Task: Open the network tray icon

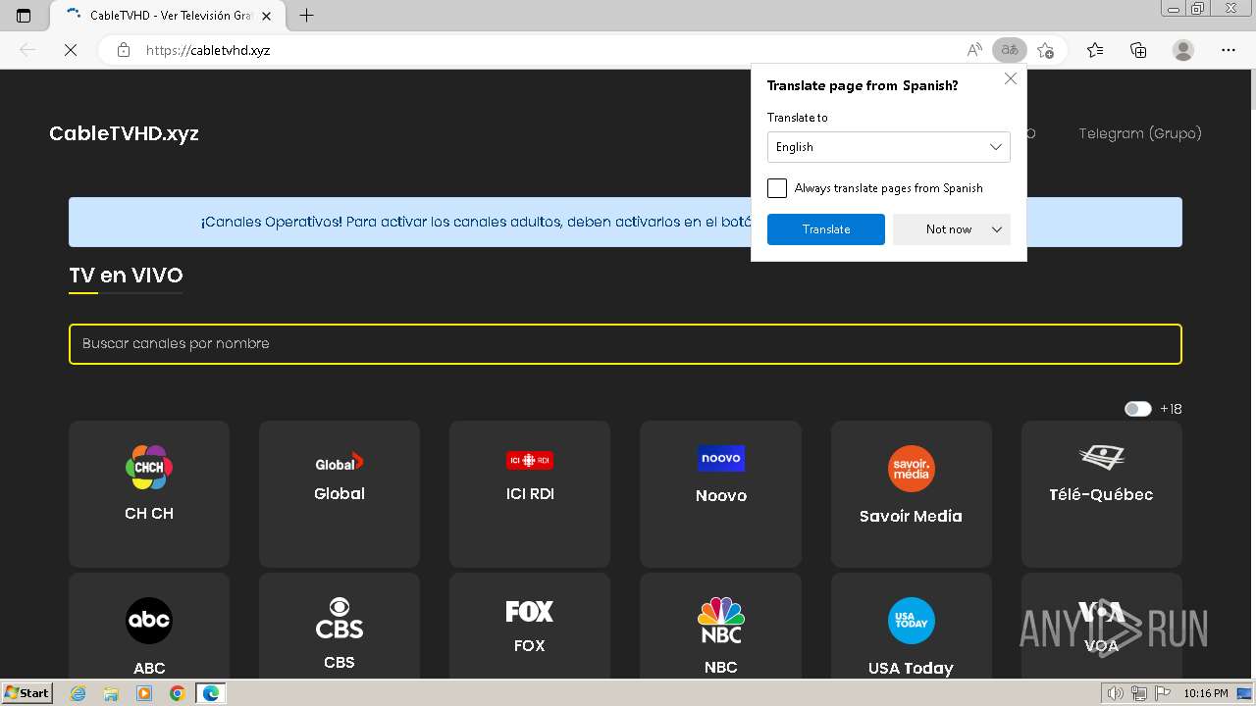Action: (1138, 693)
